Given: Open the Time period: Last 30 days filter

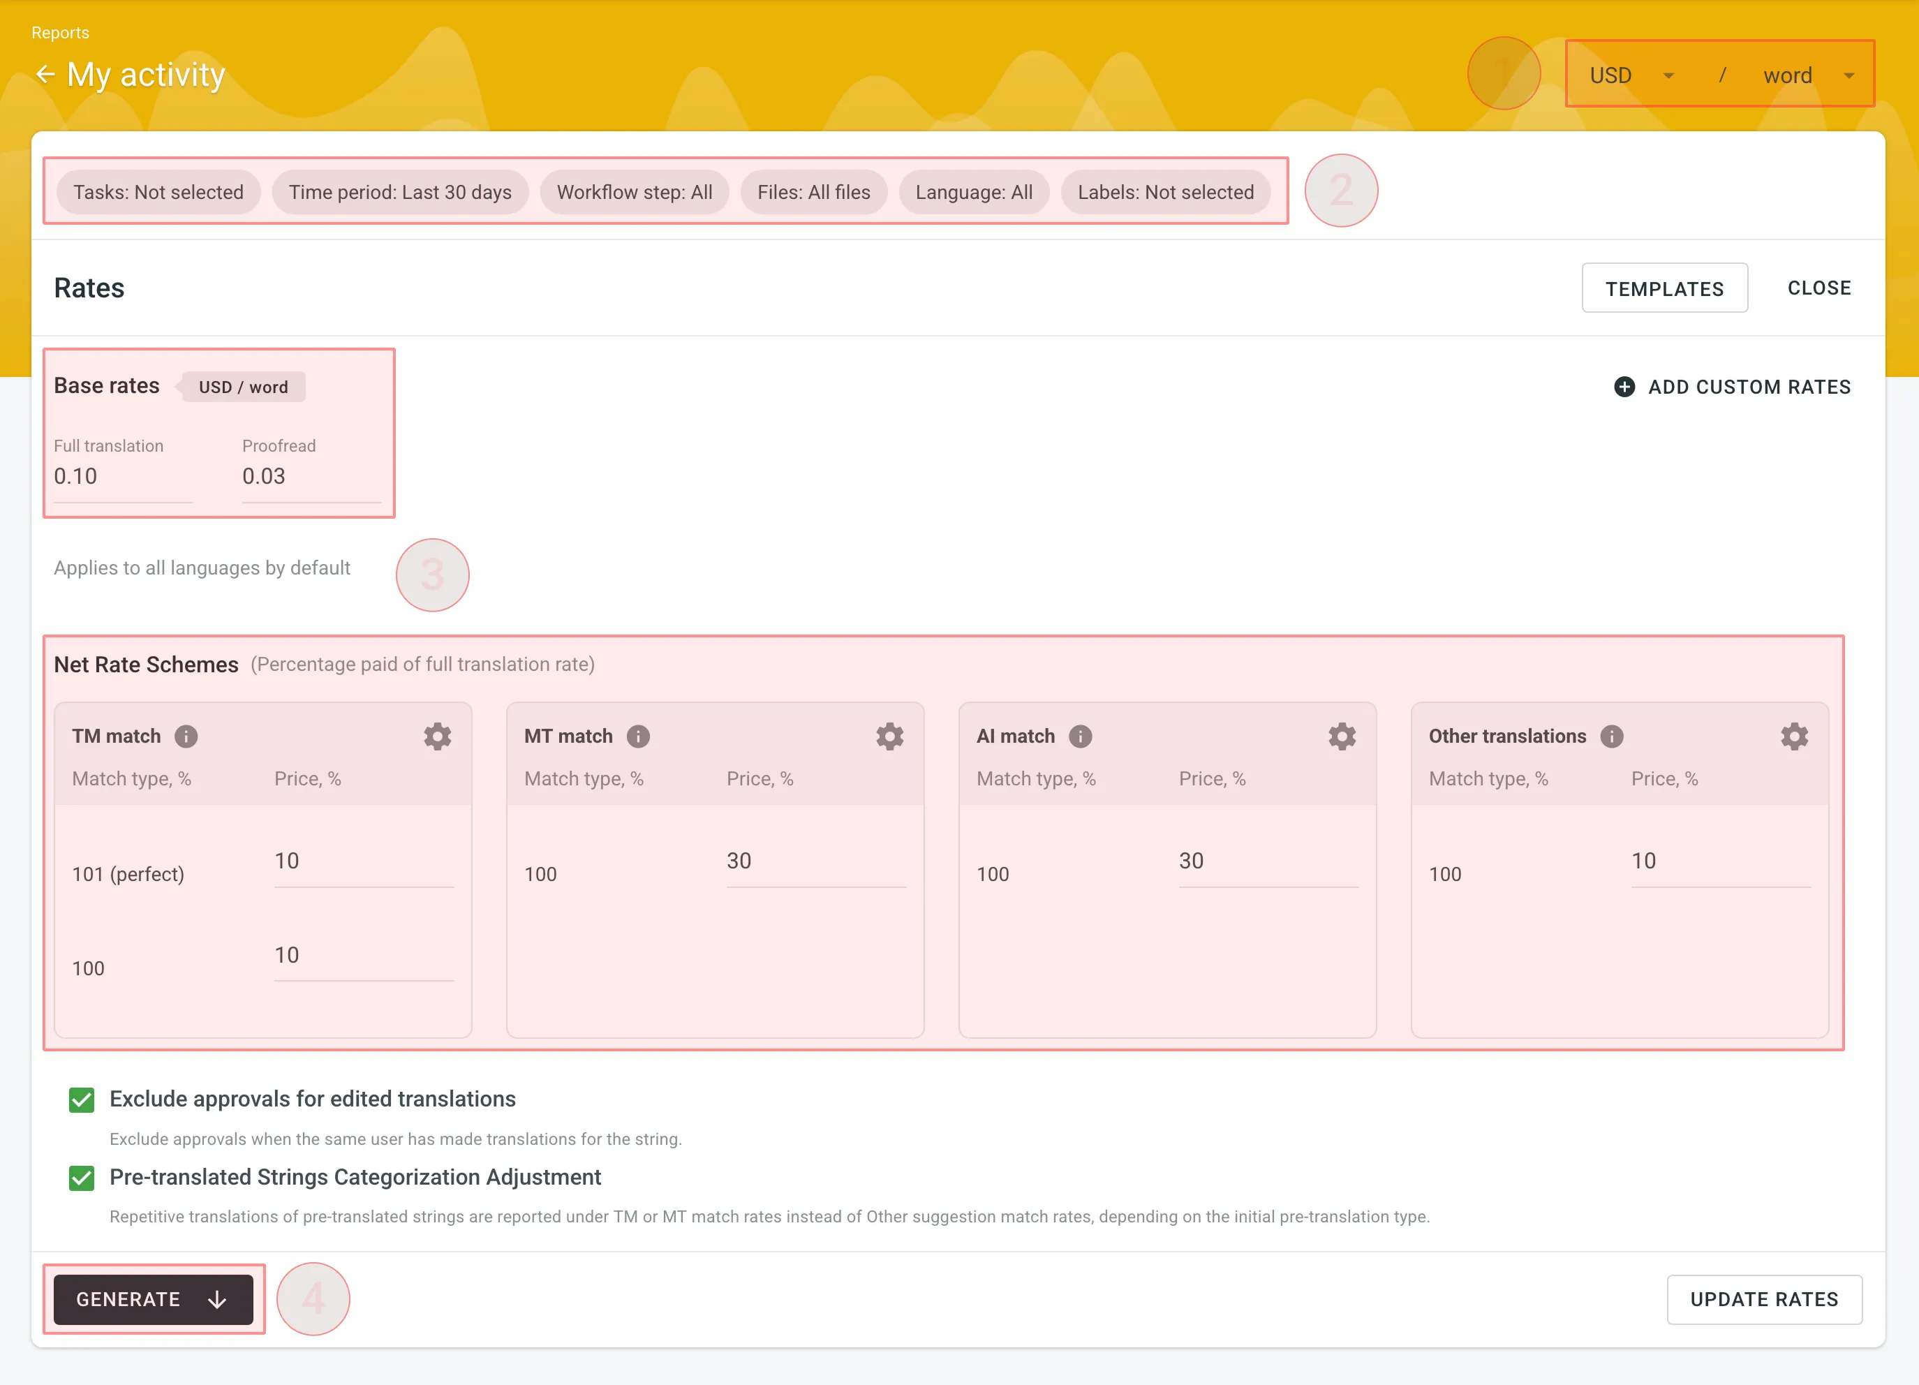Looking at the screenshot, I should pos(400,192).
